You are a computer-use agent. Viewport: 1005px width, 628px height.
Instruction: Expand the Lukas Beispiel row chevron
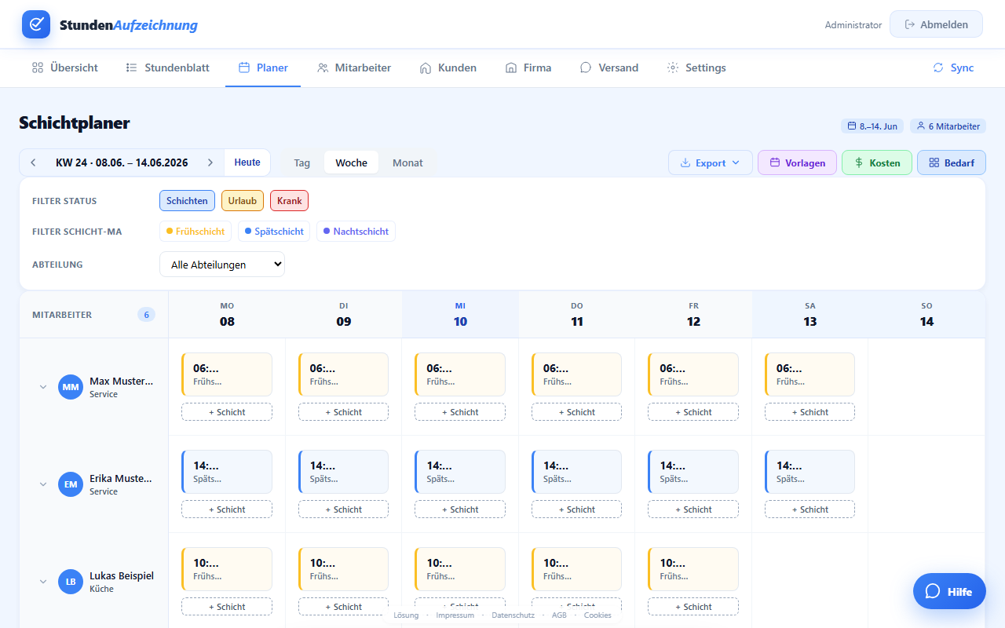click(43, 582)
